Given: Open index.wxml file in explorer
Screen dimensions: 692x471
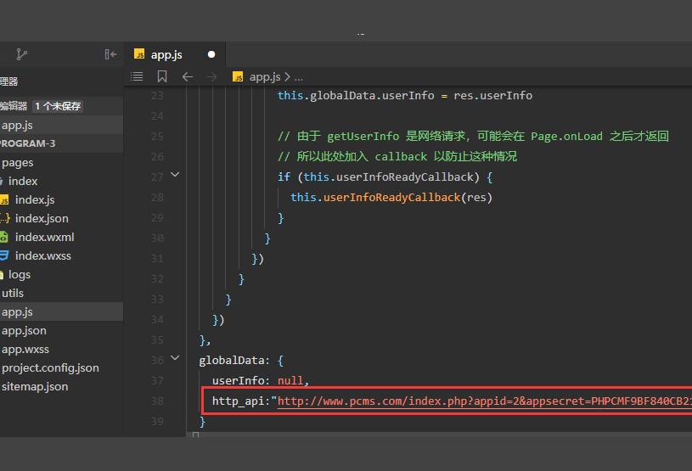Looking at the screenshot, I should [44, 237].
